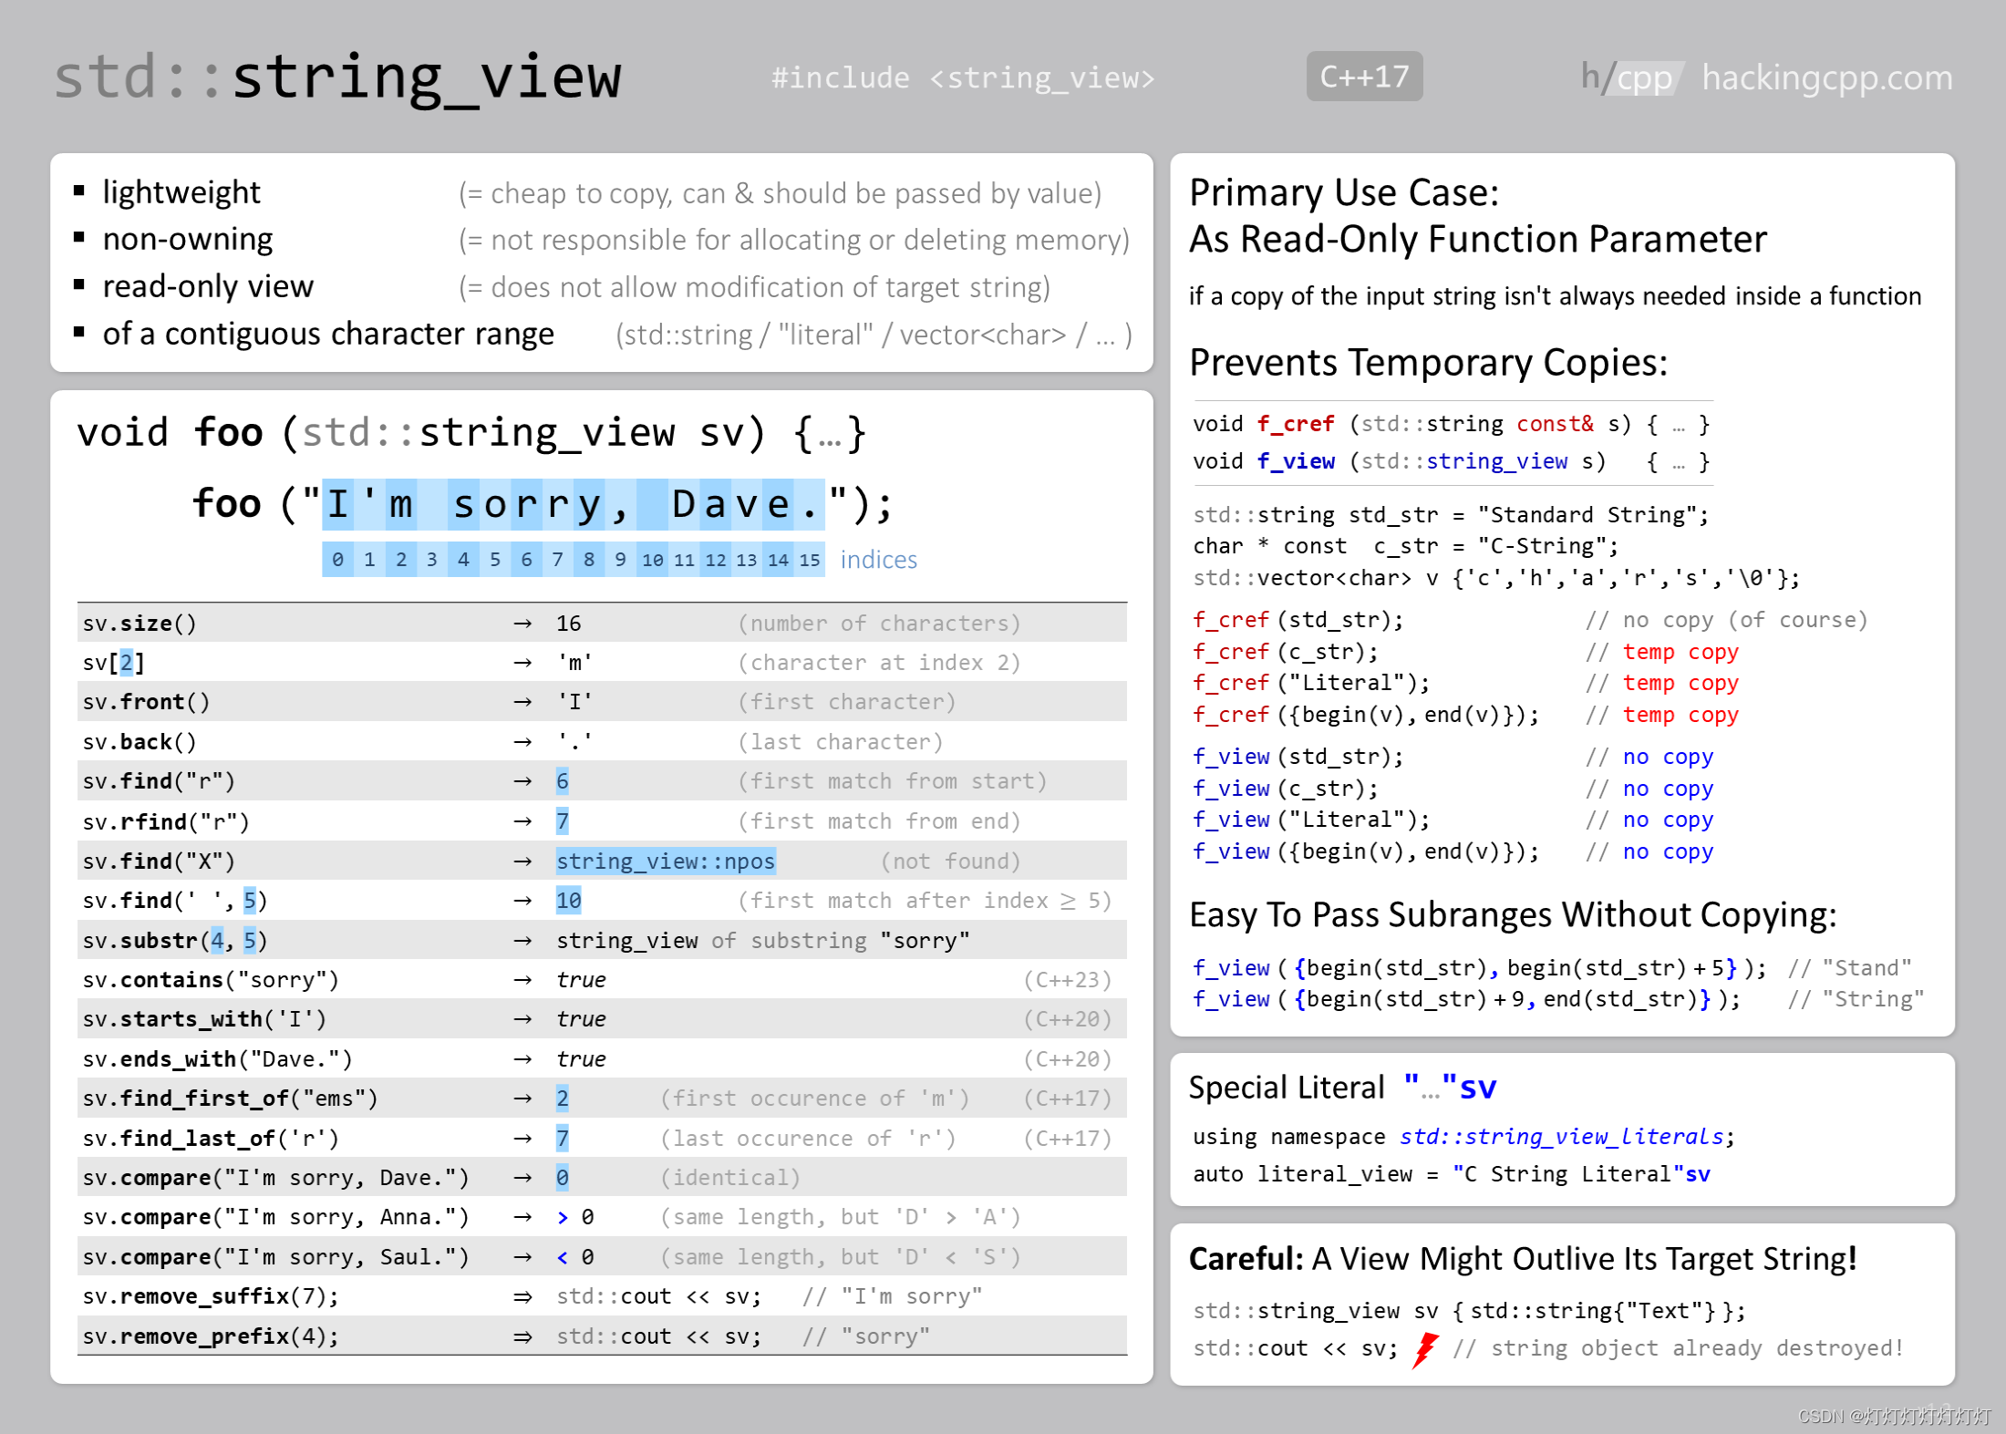Click the bullet icon beside "non-owning"

81,237
